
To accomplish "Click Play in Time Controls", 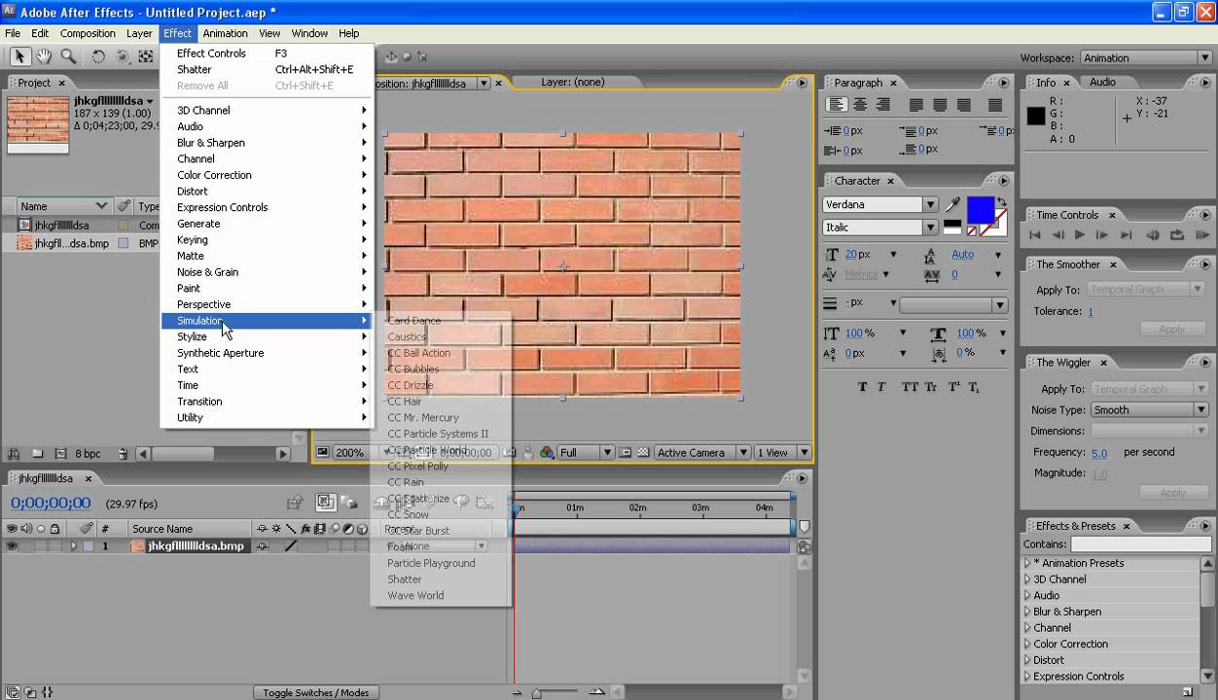I will tap(1079, 235).
